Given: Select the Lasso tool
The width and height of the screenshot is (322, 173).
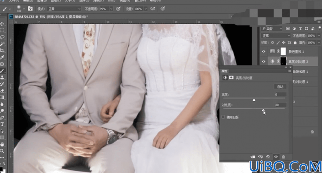Looking at the screenshot, I should tap(2, 37).
